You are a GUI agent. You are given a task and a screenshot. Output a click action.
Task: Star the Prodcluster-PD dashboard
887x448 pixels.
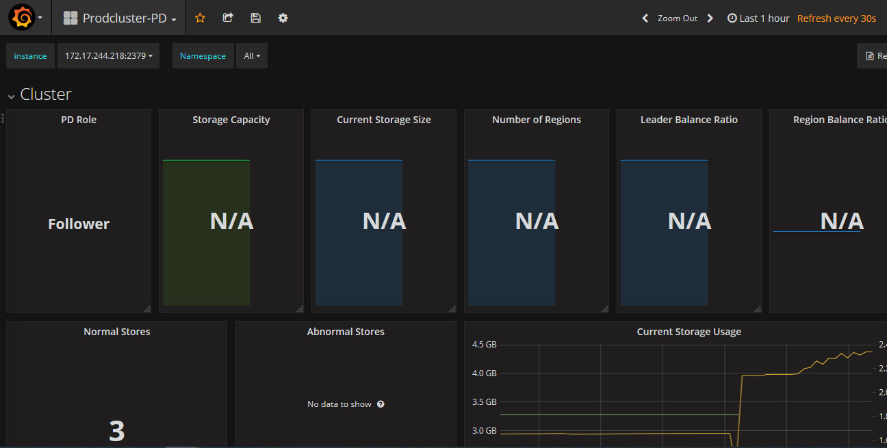[200, 18]
